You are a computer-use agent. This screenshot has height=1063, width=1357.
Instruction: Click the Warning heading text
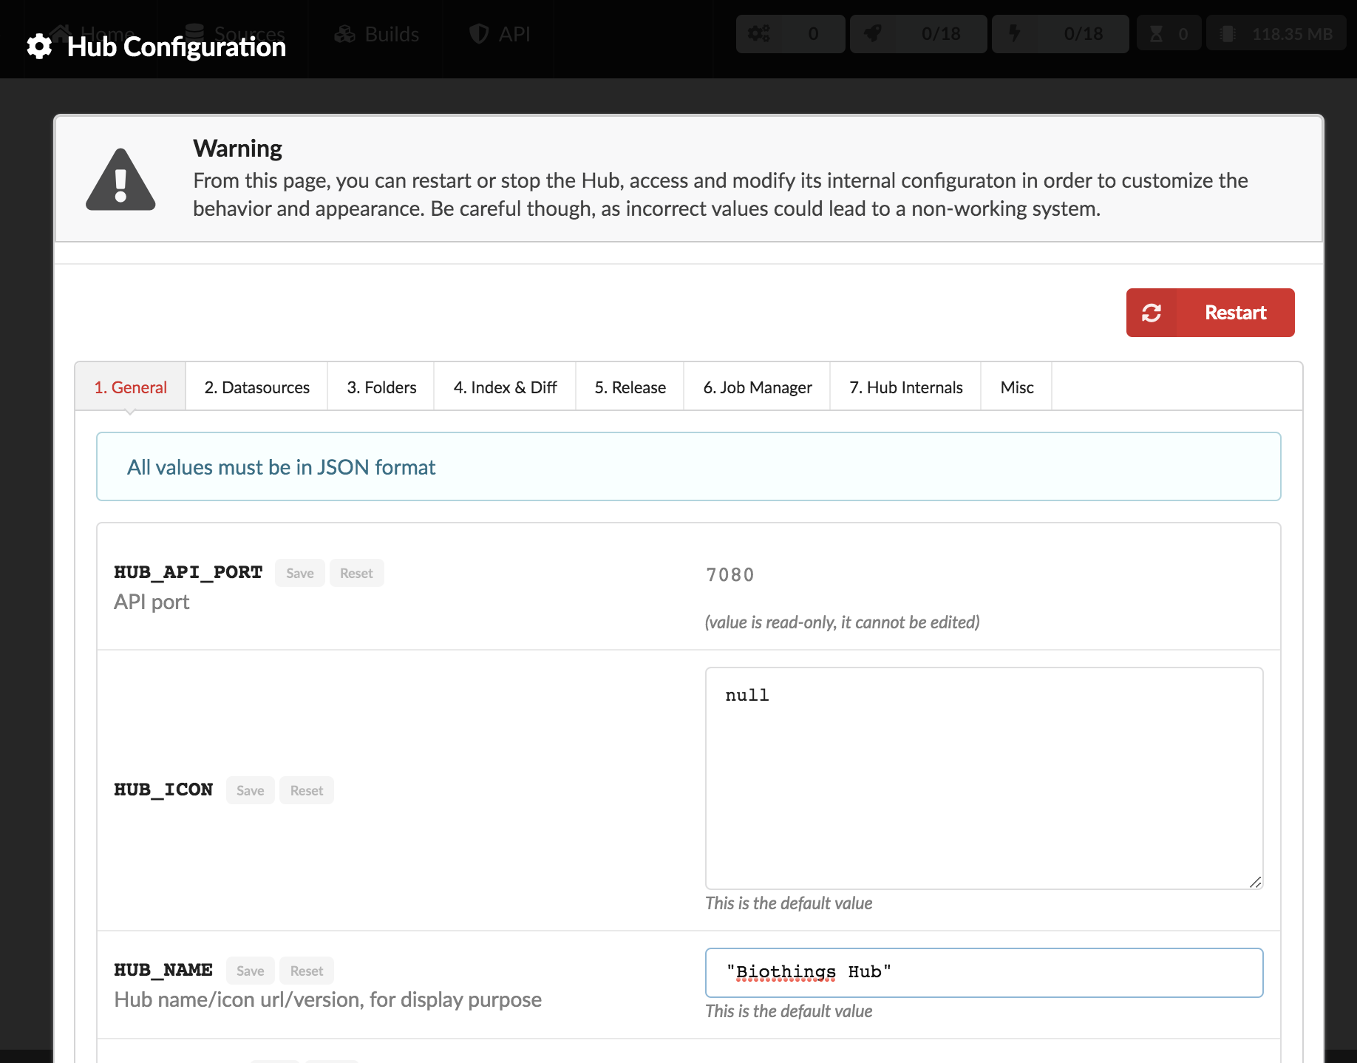[x=237, y=148]
